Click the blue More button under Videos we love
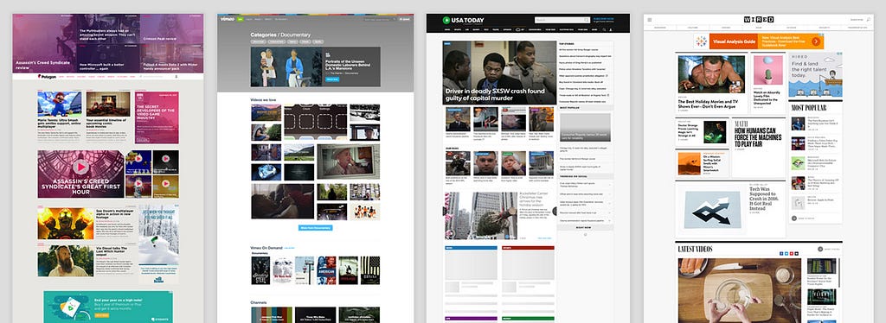This screenshot has width=886, height=323. [315, 228]
